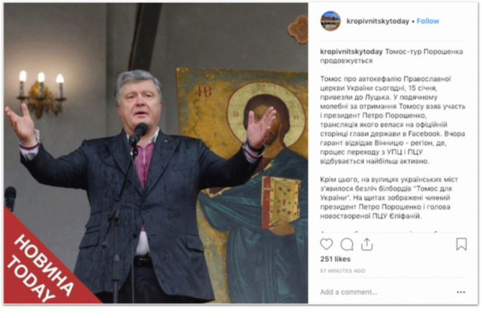
Task: Click the caption title Томос-тур Порошенка
Action: [424, 52]
